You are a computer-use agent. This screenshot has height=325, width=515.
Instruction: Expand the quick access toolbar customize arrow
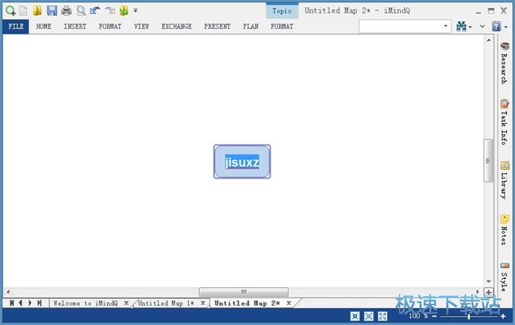click(135, 11)
